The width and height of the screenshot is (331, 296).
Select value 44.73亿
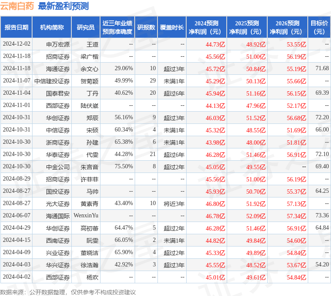pos(215,44)
